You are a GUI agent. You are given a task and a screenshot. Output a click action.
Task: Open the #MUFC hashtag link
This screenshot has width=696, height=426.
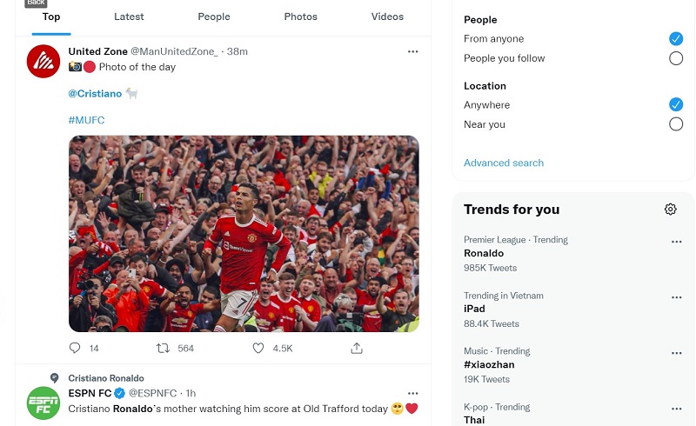click(86, 120)
